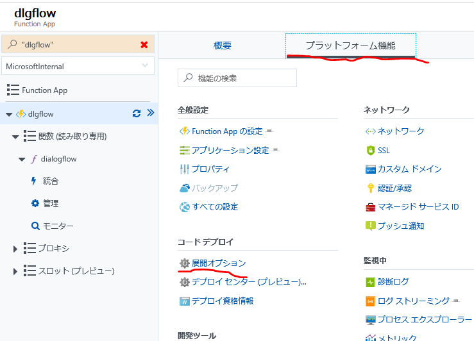Open 展開オプション link

point(219,263)
